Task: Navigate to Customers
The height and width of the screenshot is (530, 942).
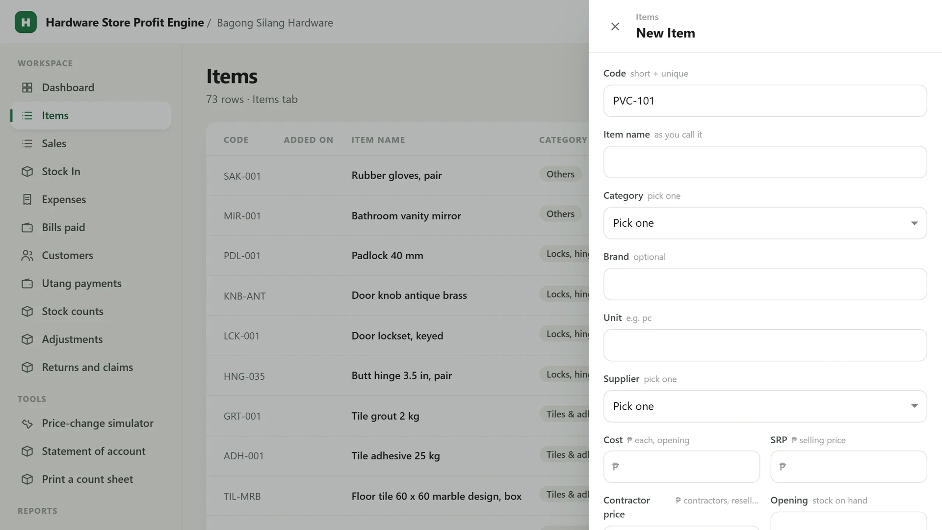Action: tap(91, 255)
